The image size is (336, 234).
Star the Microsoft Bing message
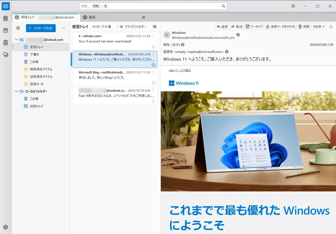tap(154, 83)
